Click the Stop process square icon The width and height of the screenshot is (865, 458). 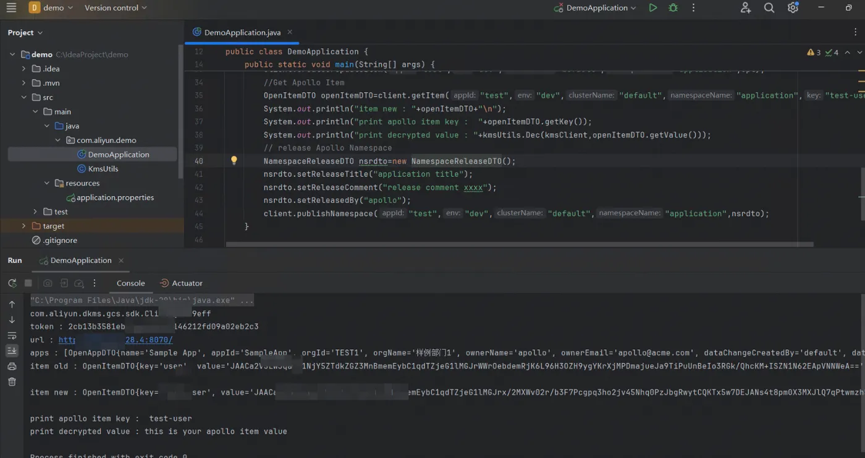28,283
